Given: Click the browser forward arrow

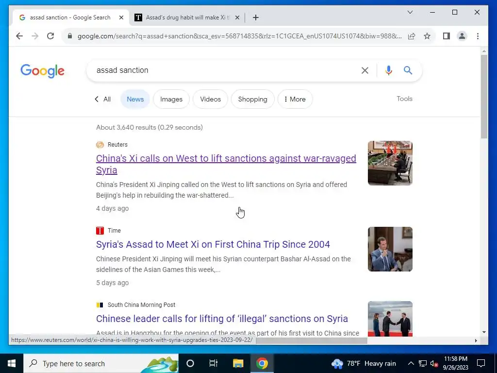Looking at the screenshot, I should click(35, 36).
